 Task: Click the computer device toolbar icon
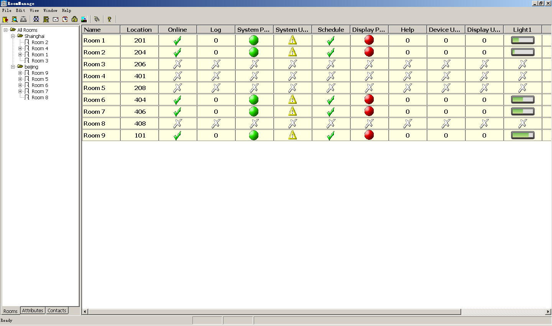tap(84, 20)
